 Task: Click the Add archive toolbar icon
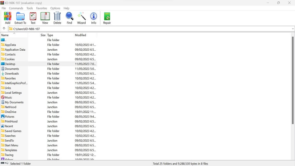tap(8, 18)
